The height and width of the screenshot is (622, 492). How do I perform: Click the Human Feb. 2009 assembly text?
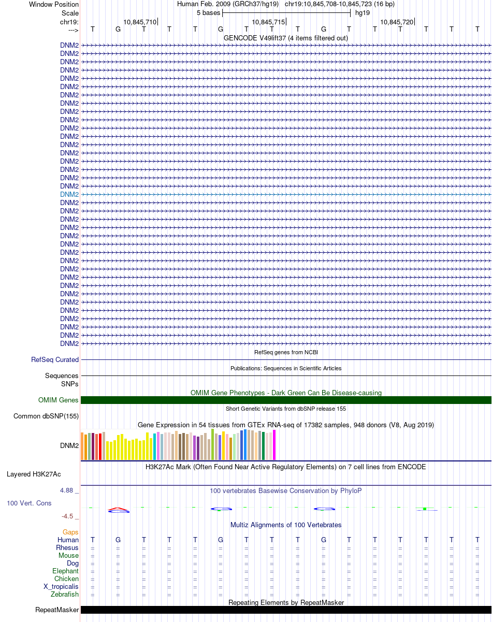(x=228, y=4)
